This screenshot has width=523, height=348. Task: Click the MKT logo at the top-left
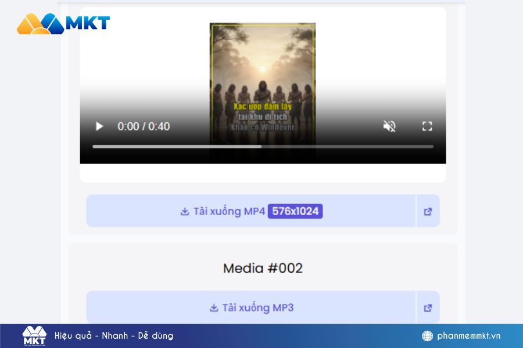click(63, 24)
